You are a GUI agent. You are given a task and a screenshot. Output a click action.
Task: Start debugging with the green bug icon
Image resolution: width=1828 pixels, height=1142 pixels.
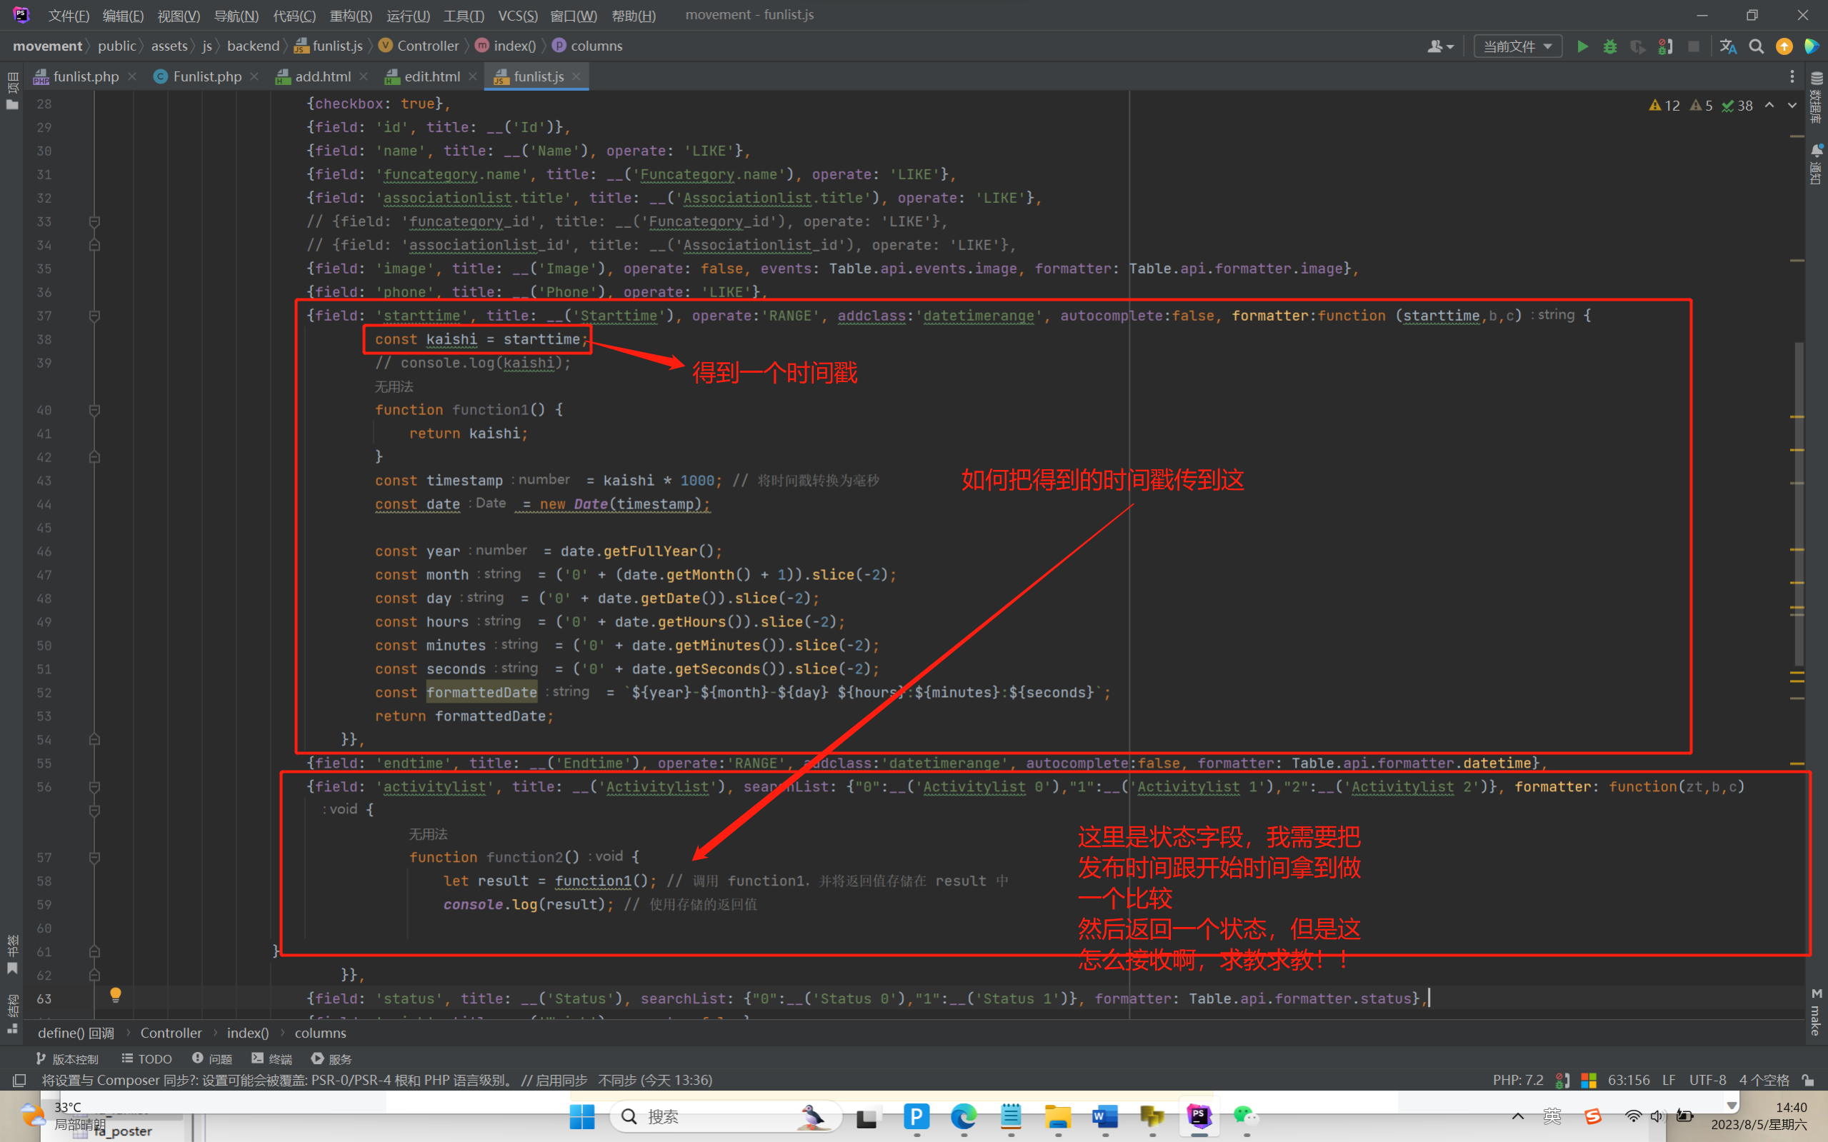coord(1609,46)
